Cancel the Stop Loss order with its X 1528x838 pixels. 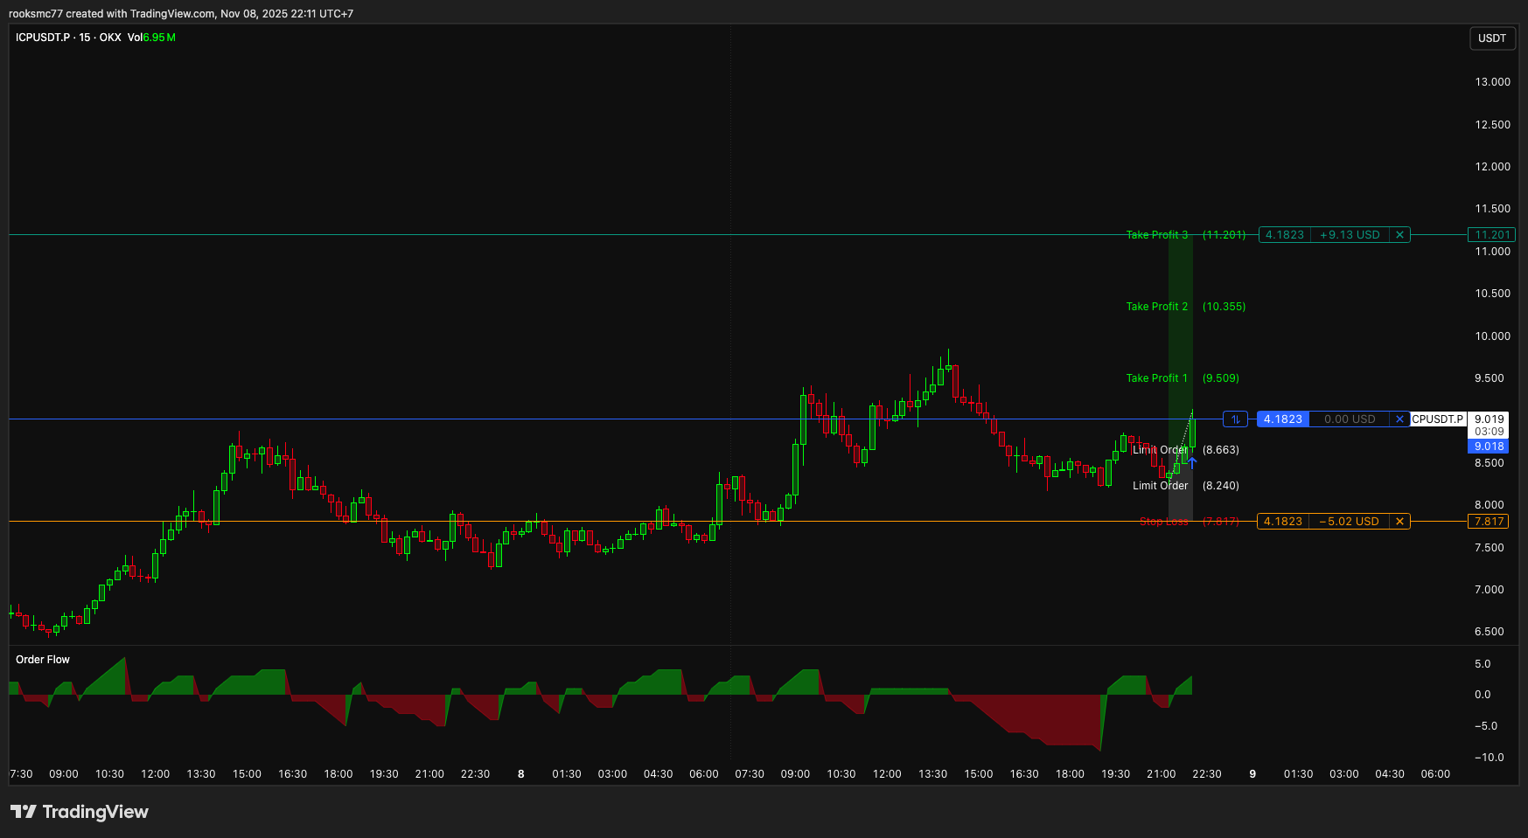1399,522
